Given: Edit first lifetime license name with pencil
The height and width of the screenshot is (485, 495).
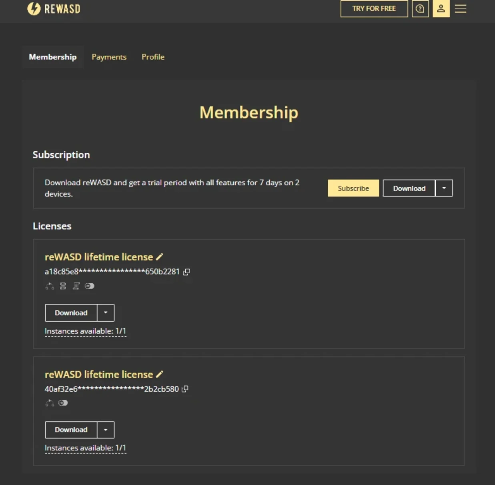Looking at the screenshot, I should tap(160, 257).
